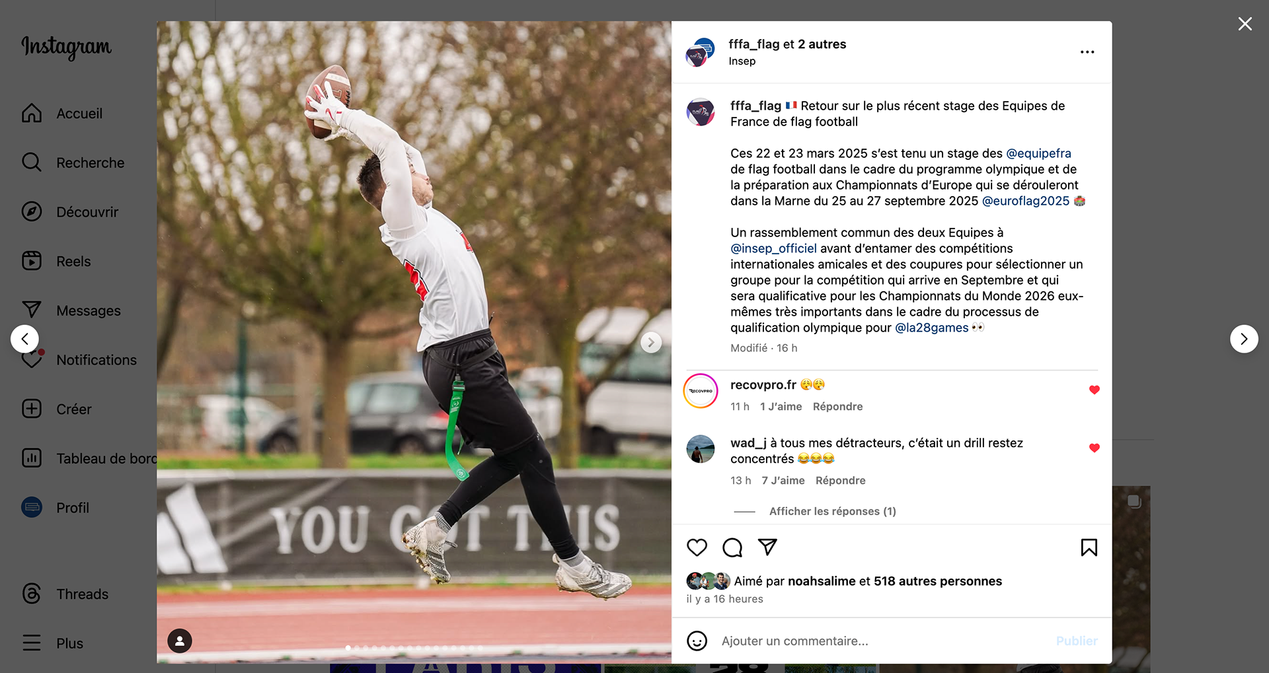Viewport: 1269px width, 673px height.
Task: Advance carousel to next photo
Action: (650, 342)
